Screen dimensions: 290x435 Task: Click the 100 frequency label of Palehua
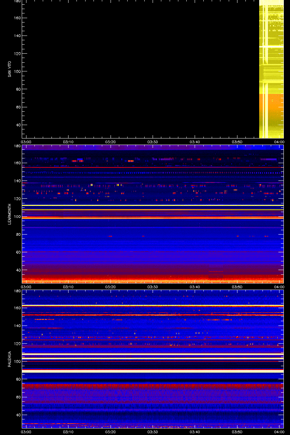pyautogui.click(x=17, y=361)
